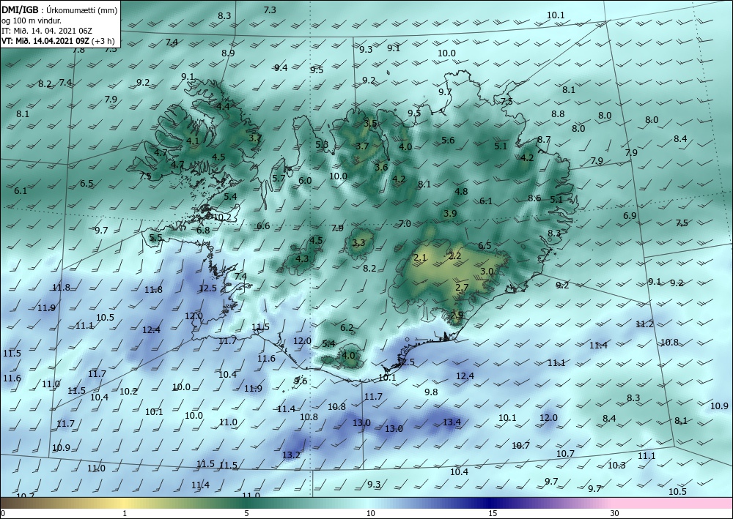Click the 8.9 value north of the Westfjords

(228, 53)
